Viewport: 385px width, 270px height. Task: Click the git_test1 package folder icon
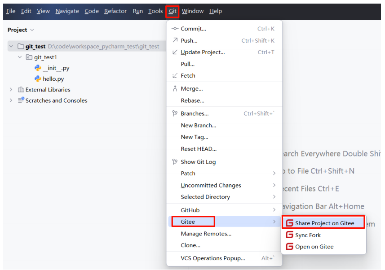click(29, 57)
